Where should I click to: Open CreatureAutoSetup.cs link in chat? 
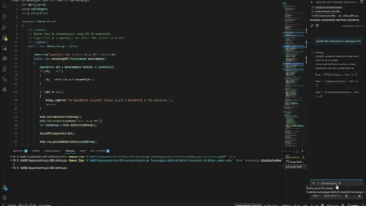click(x=334, y=81)
